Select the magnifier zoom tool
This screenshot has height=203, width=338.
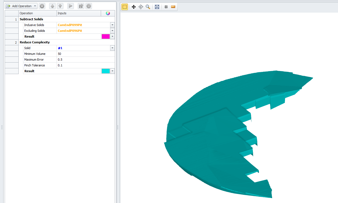[x=148, y=7]
